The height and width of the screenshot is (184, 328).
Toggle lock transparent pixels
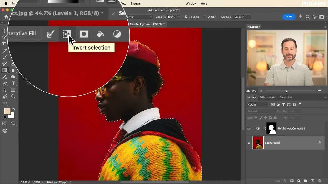coord(256,118)
